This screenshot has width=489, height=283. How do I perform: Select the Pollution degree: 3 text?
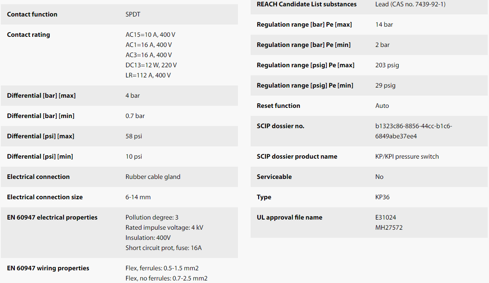tap(152, 217)
